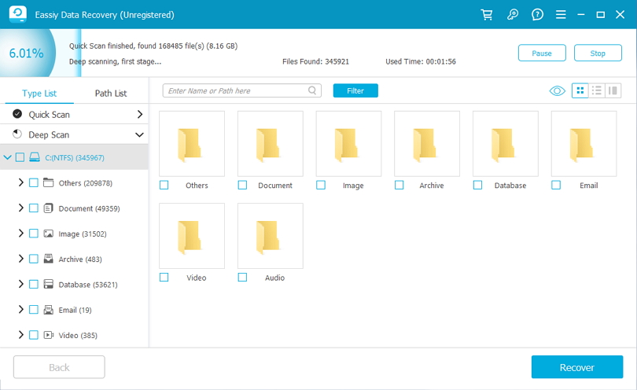Expand the Quick Scan section arrow
The height and width of the screenshot is (390, 637).
click(140, 114)
